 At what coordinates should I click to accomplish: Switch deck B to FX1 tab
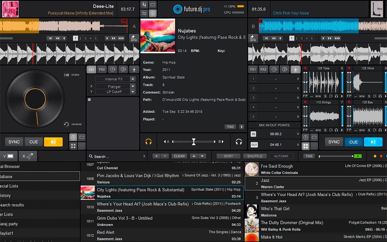(253, 69)
